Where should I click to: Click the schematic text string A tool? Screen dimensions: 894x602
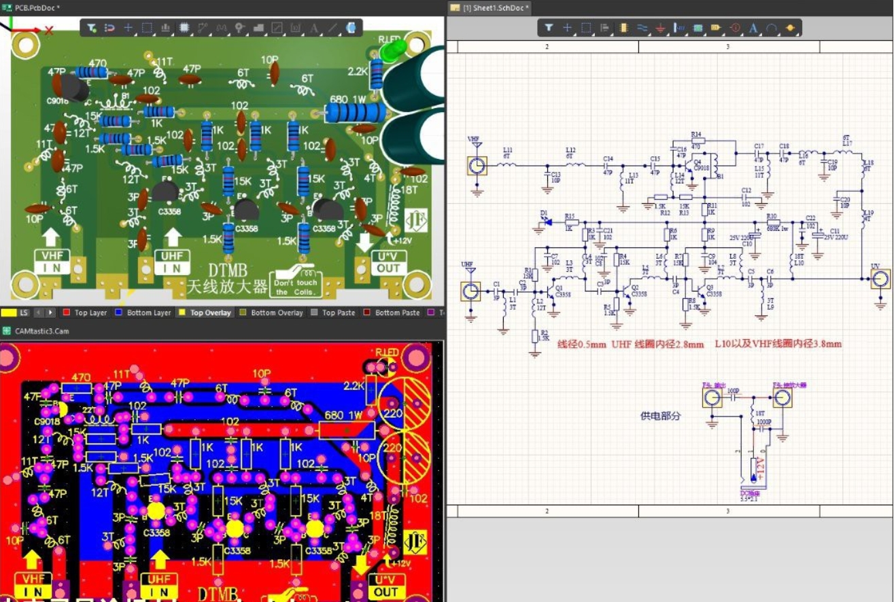753,28
